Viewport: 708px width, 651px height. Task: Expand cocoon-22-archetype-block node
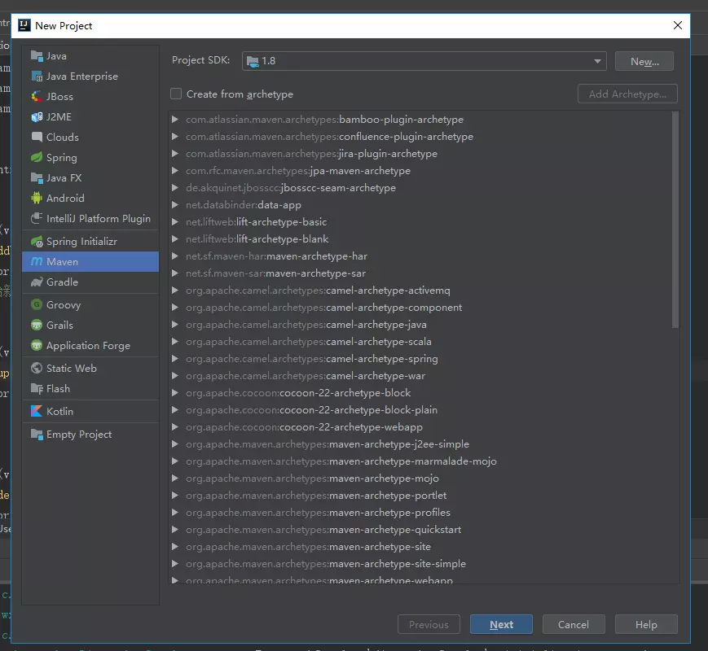click(x=174, y=393)
